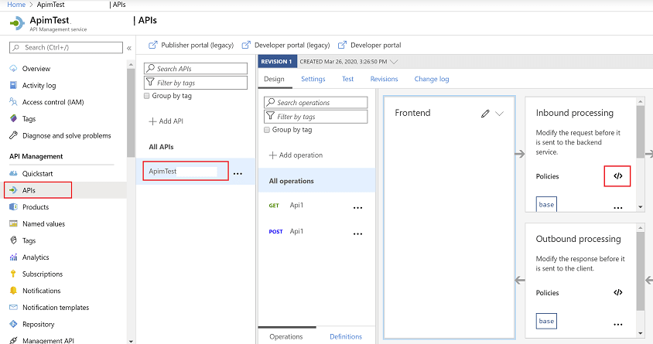Open Analytics in the sidebar

36,257
